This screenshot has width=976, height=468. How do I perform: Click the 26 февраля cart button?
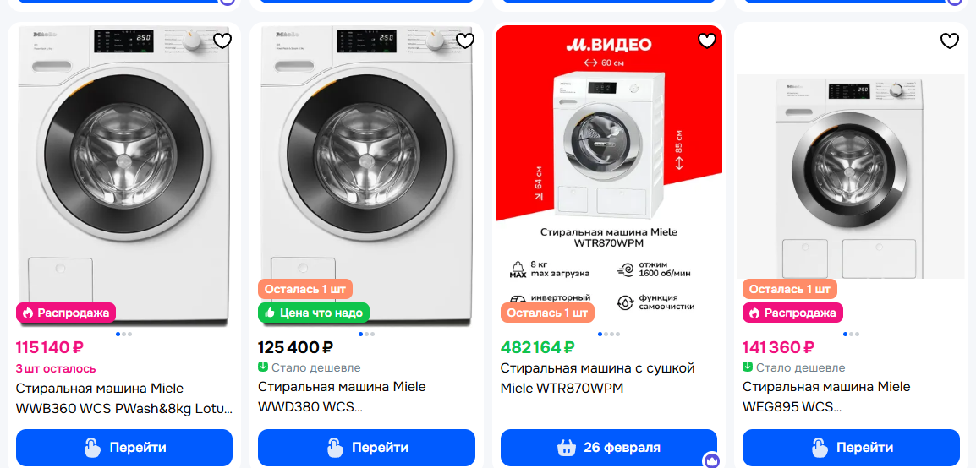tap(609, 448)
